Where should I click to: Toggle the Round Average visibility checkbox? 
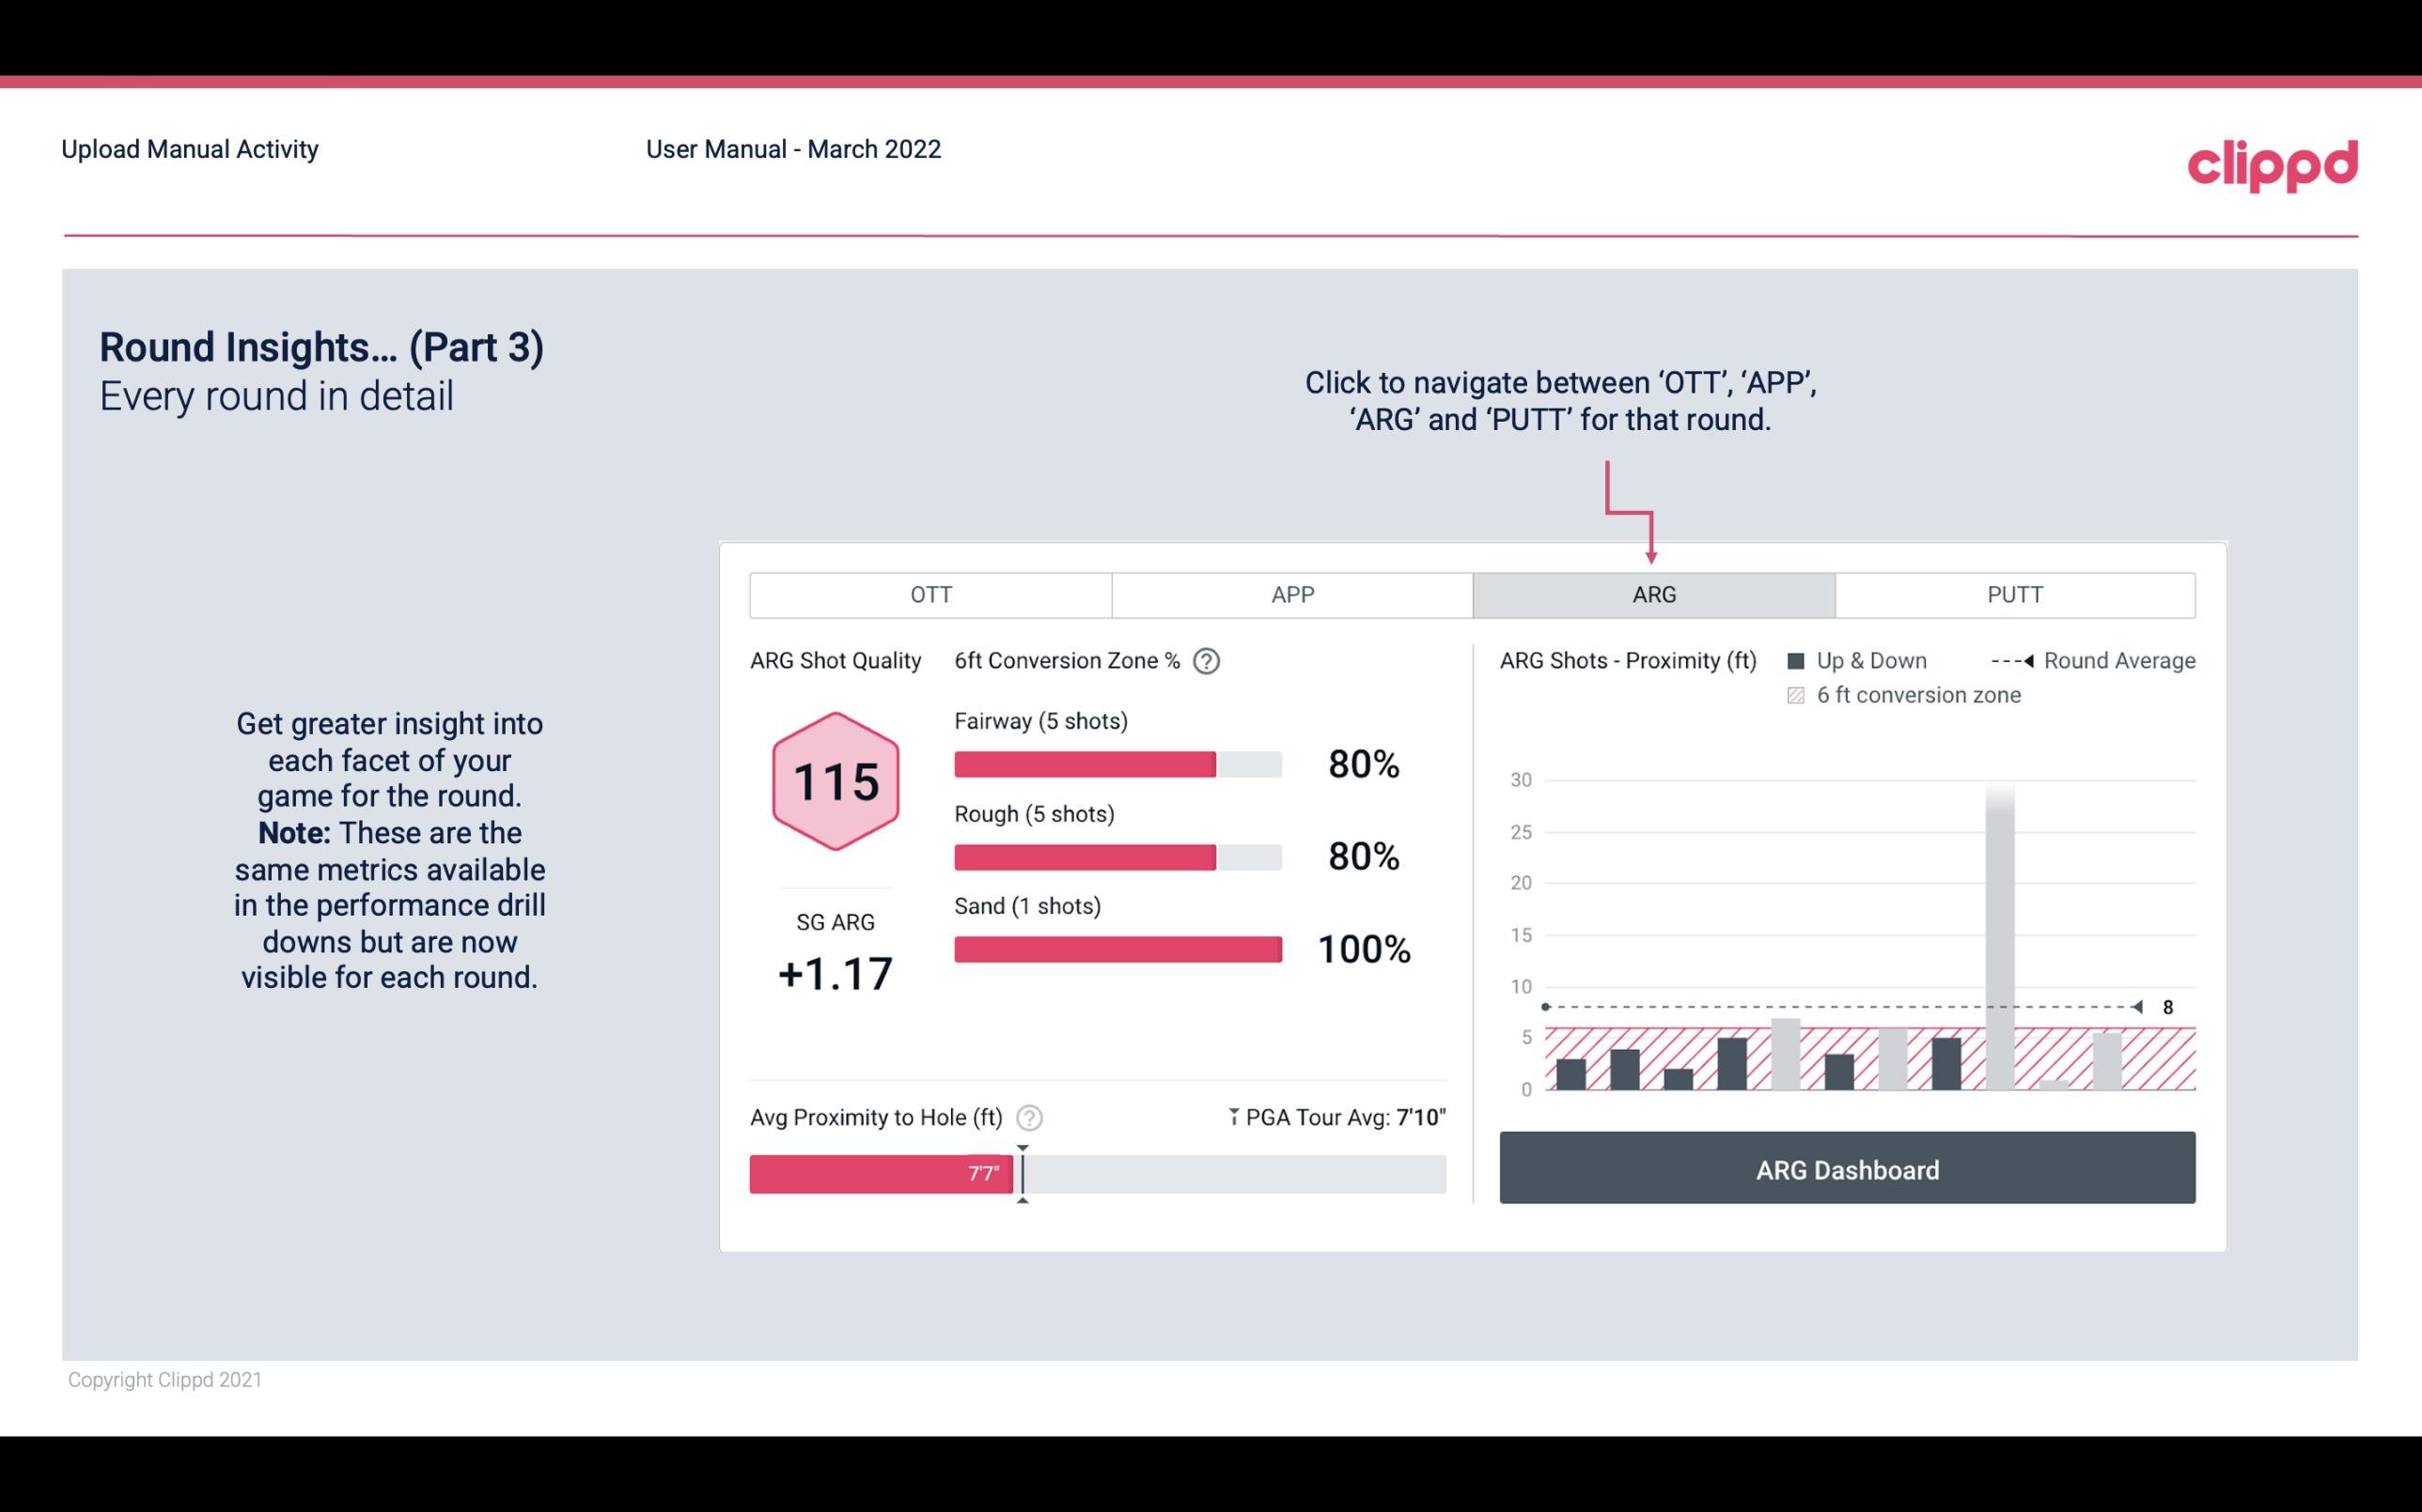point(2012,660)
